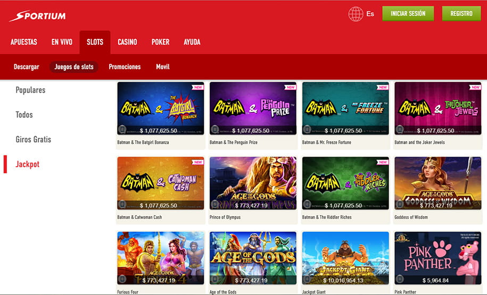Open the Promociones submenu

[x=125, y=67]
